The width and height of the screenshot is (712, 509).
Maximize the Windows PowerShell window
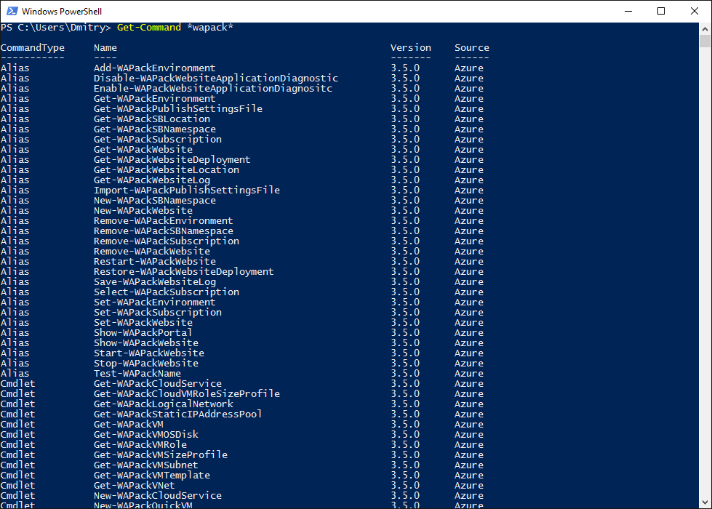(x=661, y=11)
